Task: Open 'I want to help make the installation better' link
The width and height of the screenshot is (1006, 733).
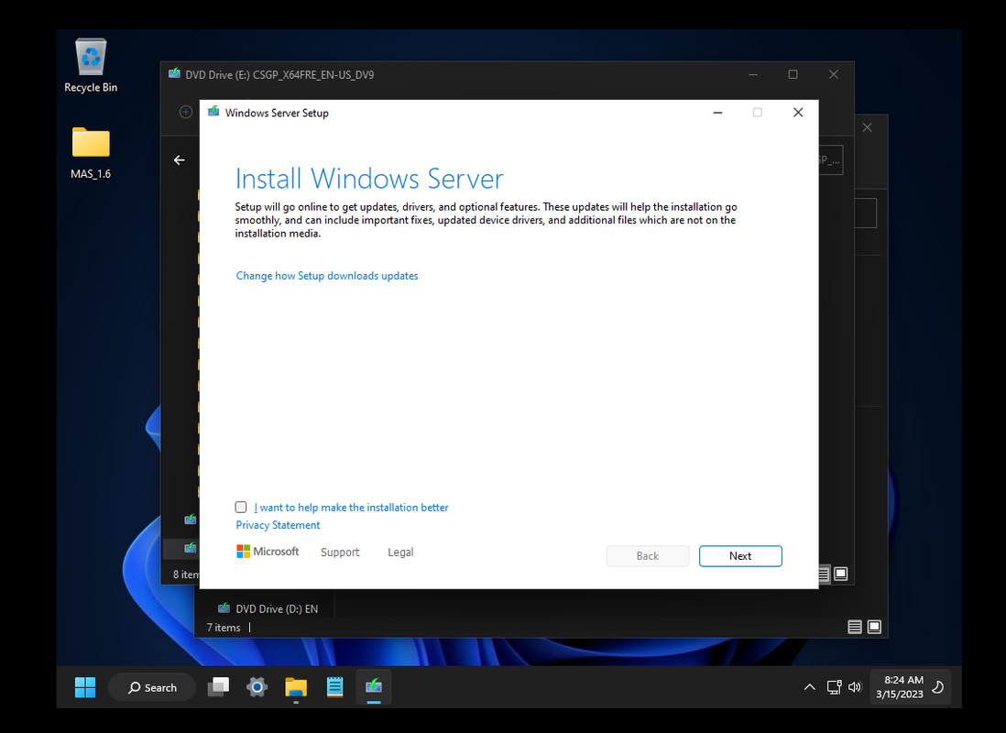Action: point(351,508)
